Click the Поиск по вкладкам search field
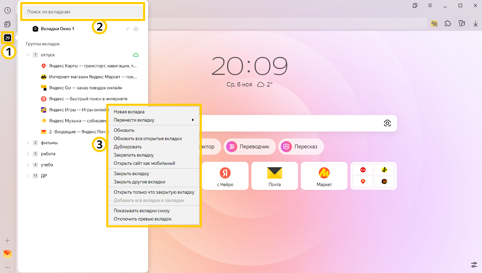Screen dimensions: 482x273 coord(83,12)
